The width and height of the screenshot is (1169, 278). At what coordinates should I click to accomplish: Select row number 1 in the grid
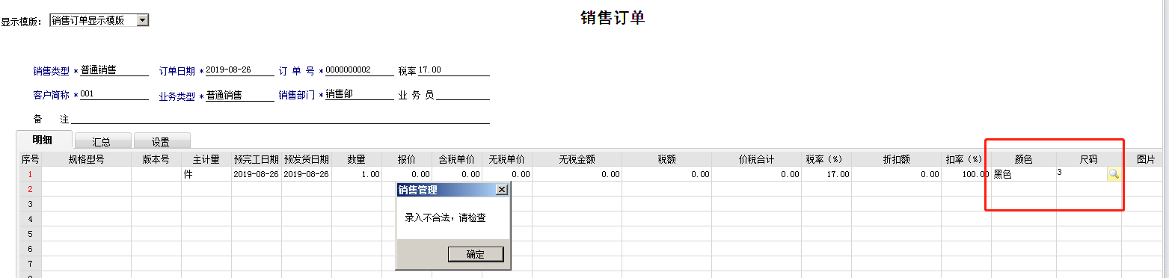pyautogui.click(x=30, y=174)
